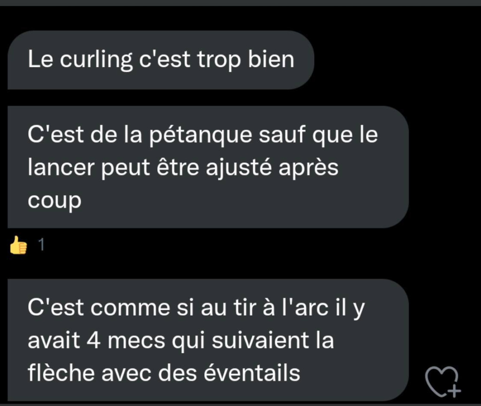Click the word 'pétanque' in second message
Image resolution: width=481 pixels, height=406 pixels.
coord(200,135)
